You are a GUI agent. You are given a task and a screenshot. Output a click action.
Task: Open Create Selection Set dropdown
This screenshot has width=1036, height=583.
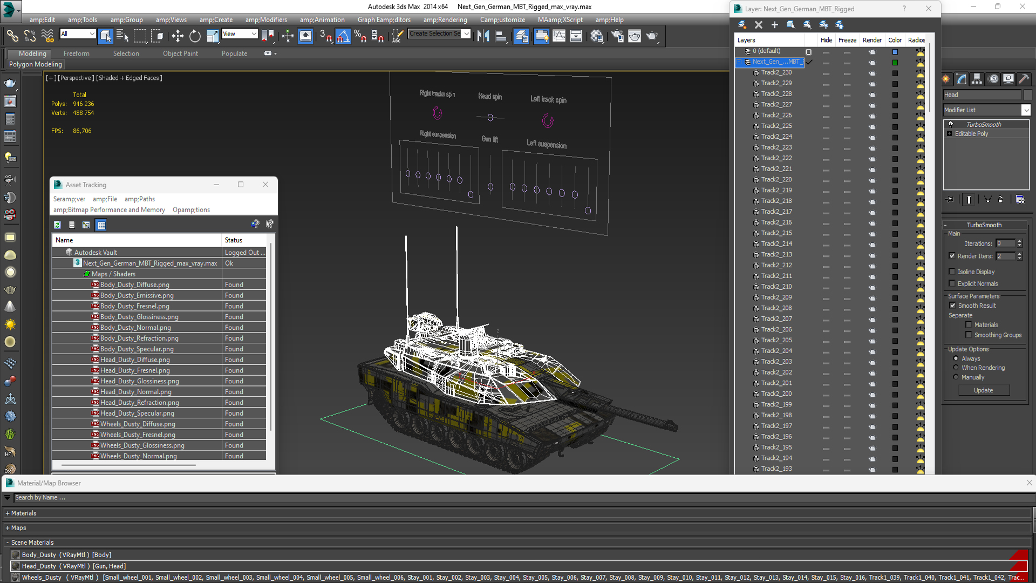pyautogui.click(x=467, y=33)
